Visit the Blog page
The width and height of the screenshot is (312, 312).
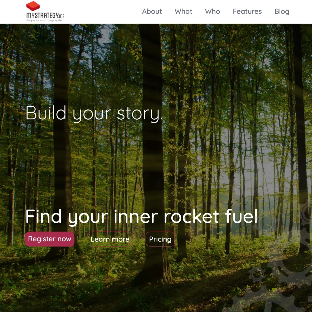coord(282,11)
